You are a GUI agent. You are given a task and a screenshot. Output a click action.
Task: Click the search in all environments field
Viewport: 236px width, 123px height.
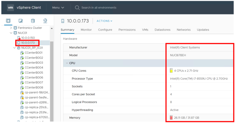(x=99, y=8)
